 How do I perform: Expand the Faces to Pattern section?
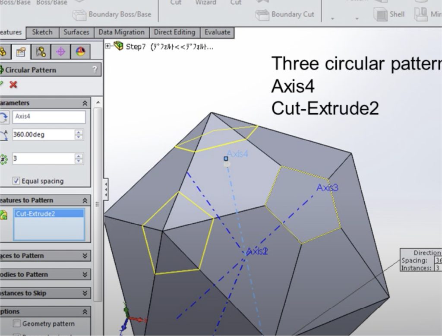(85, 256)
